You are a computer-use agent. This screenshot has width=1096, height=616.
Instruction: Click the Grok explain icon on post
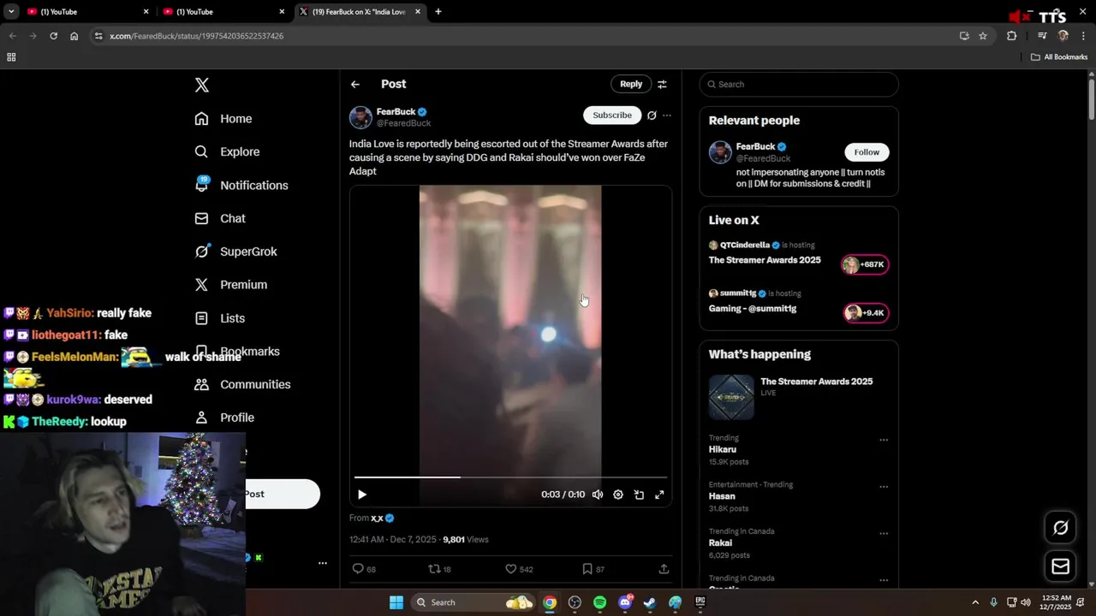point(652,115)
